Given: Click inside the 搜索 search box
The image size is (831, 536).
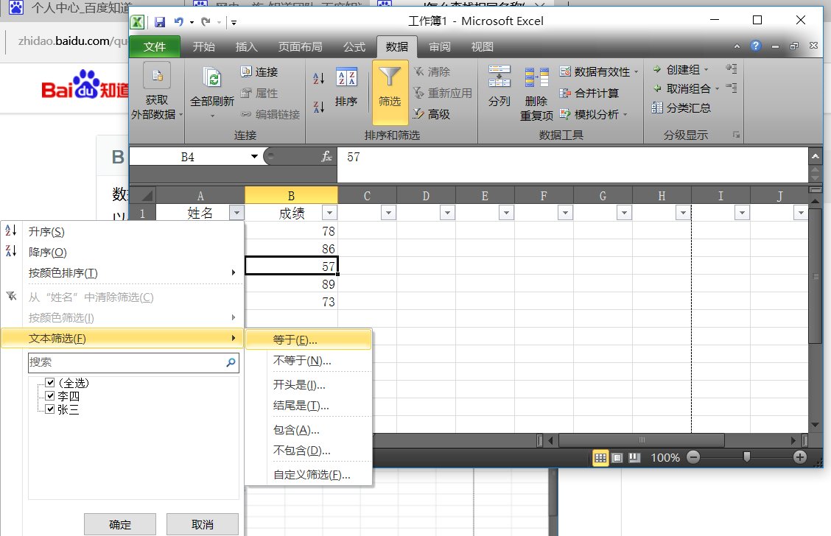Looking at the screenshot, I should [x=125, y=362].
